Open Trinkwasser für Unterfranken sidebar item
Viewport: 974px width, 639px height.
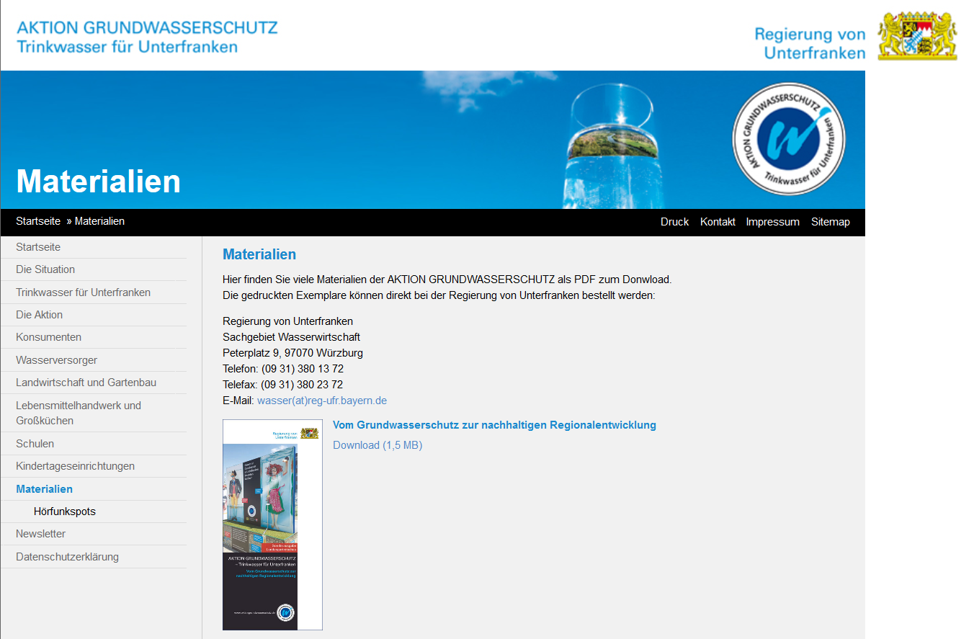94,292
